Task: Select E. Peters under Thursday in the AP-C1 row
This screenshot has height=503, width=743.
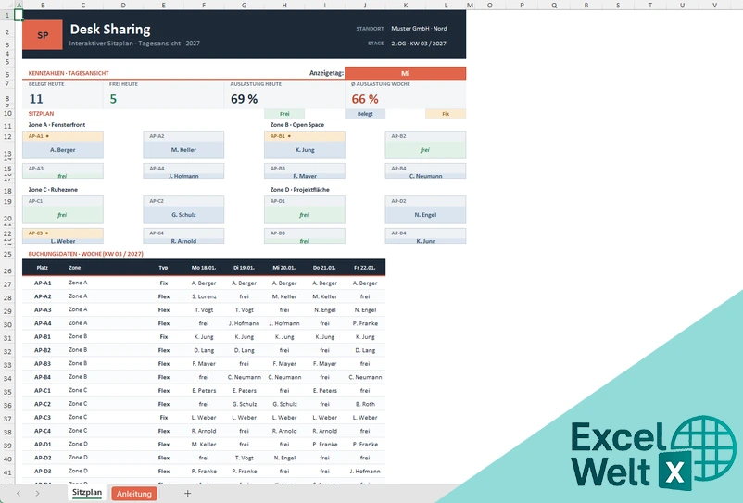Action: pyautogui.click(x=324, y=391)
